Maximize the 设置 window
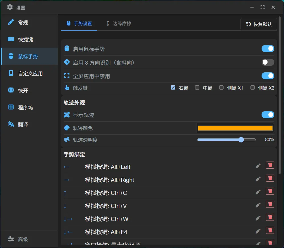This screenshot has width=284, height=248. click(262, 7)
